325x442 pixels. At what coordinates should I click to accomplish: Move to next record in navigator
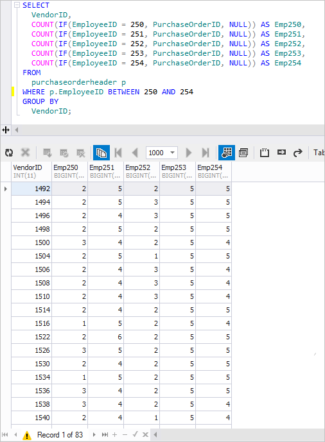[x=94, y=435]
